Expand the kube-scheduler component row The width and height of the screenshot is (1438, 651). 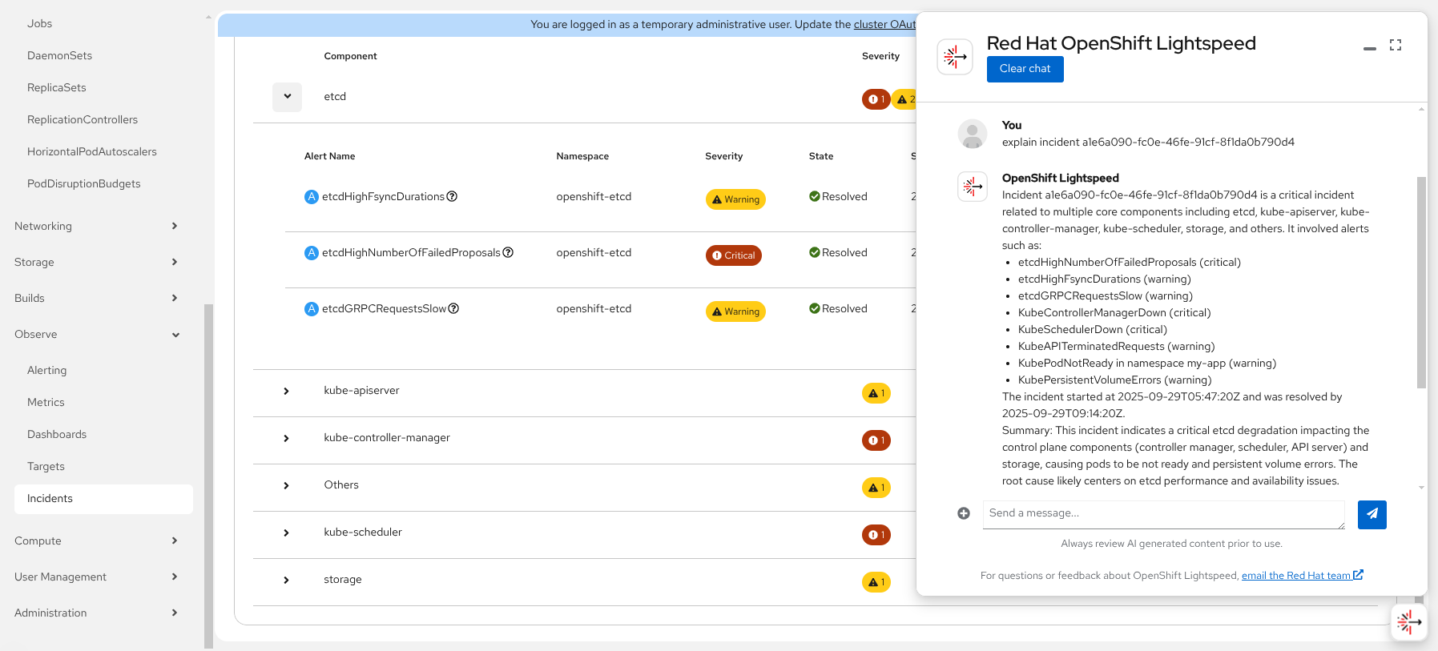tap(286, 532)
